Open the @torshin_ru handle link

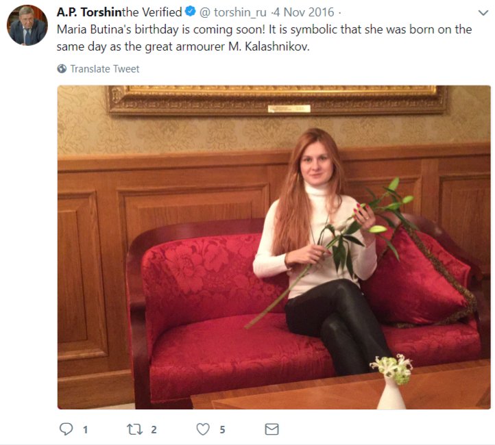[x=233, y=12]
